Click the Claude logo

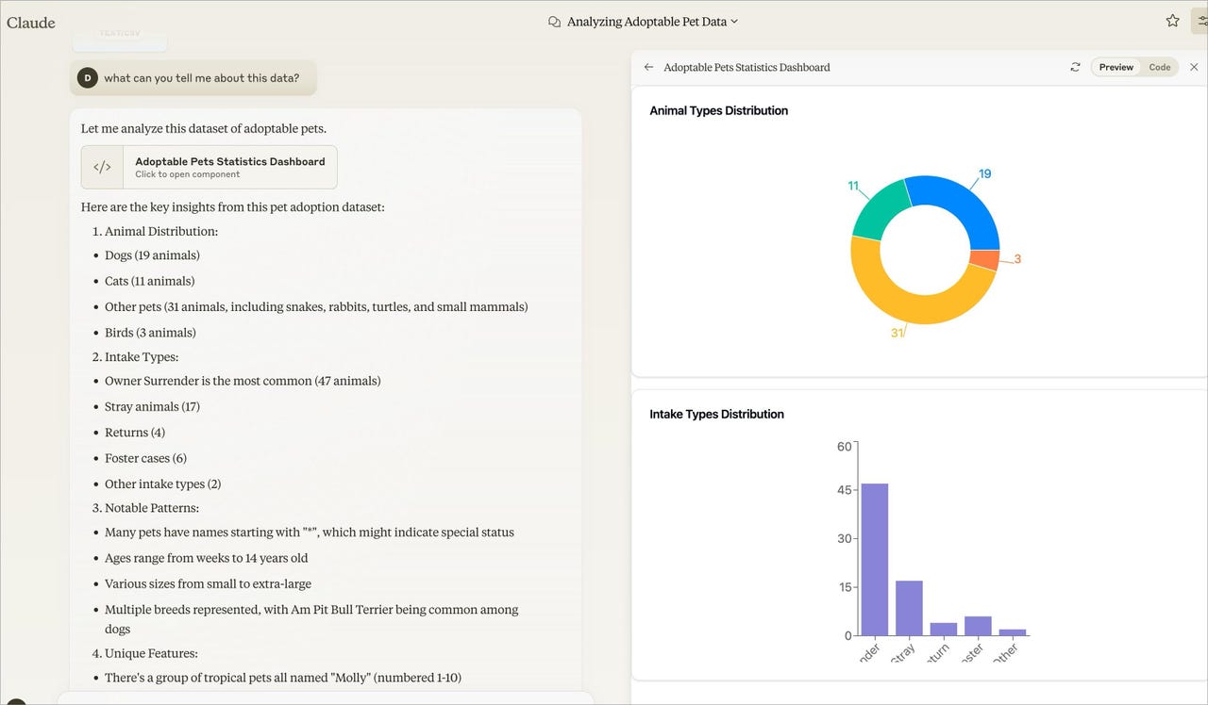[31, 22]
